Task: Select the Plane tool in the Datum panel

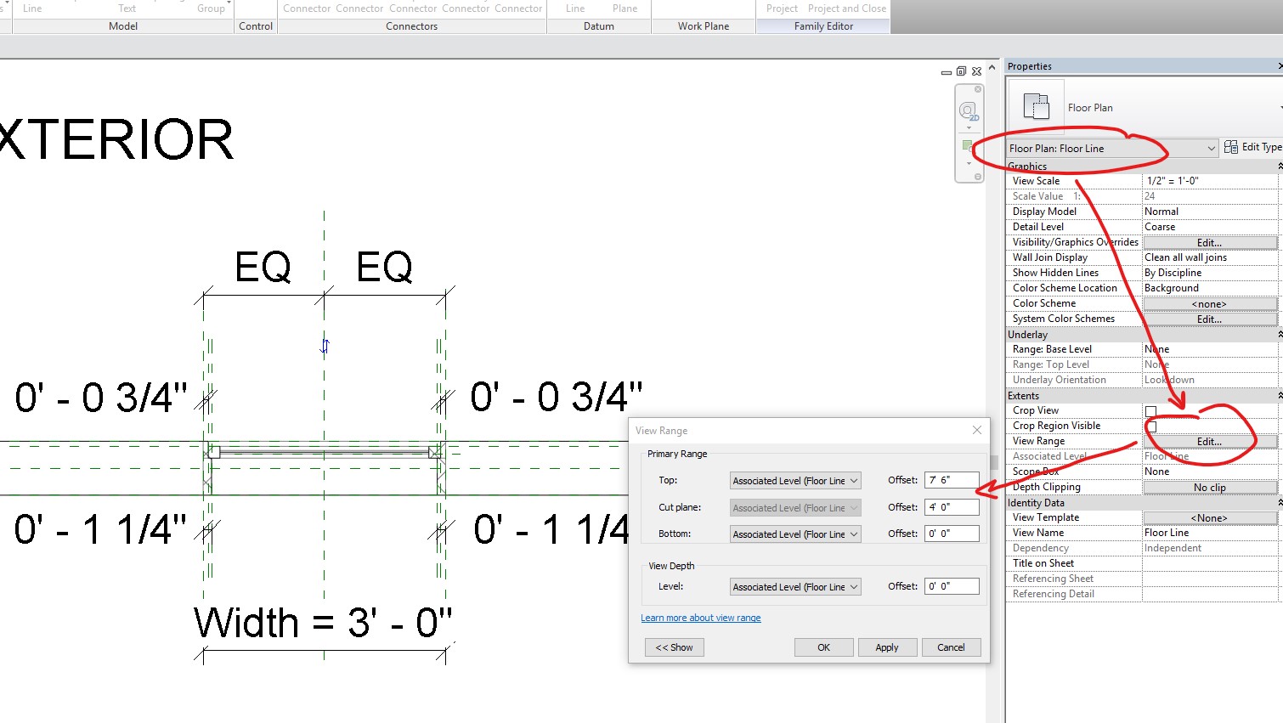Action: click(625, 8)
